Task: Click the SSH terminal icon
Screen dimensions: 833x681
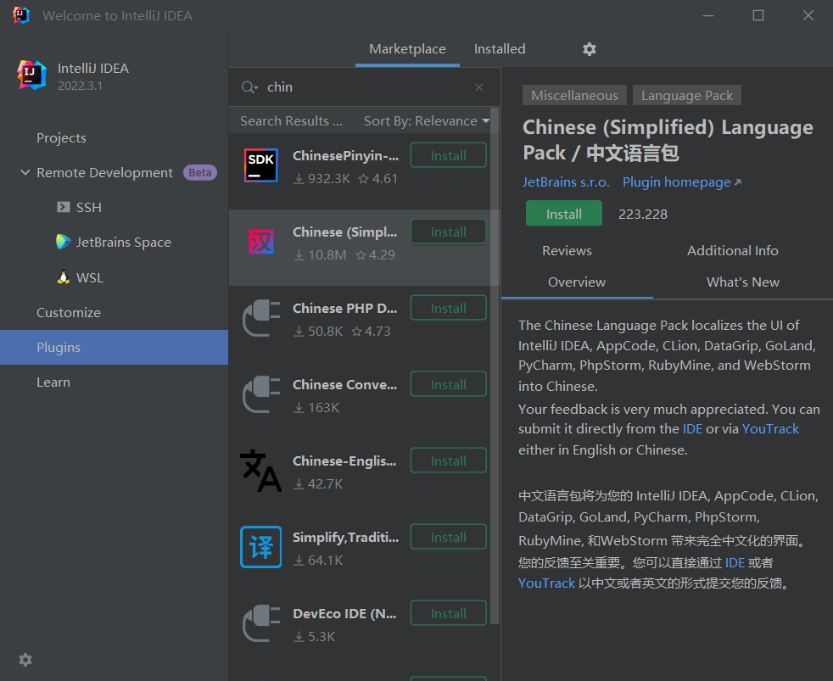Action: tap(64, 207)
